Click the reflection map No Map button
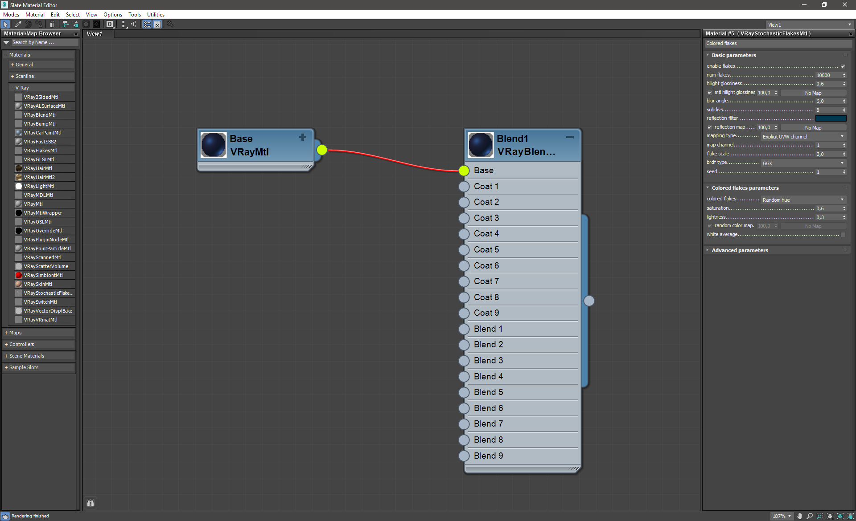Viewport: 856px width, 521px height. pos(813,128)
